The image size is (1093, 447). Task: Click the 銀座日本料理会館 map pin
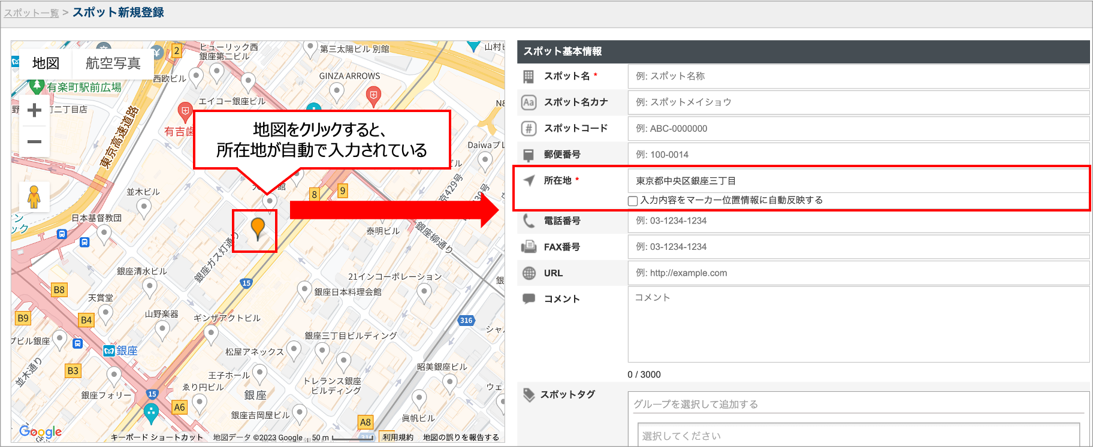pyautogui.click(x=304, y=291)
